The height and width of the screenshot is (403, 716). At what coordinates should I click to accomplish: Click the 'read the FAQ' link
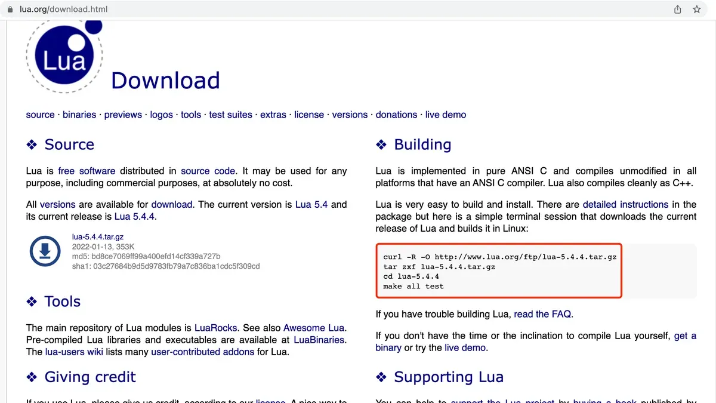(542, 314)
